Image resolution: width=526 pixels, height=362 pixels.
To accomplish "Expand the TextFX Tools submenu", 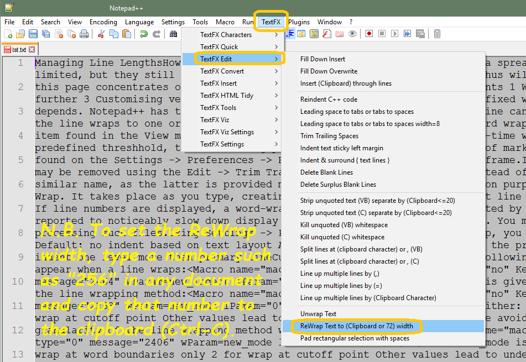I will pyautogui.click(x=232, y=108).
